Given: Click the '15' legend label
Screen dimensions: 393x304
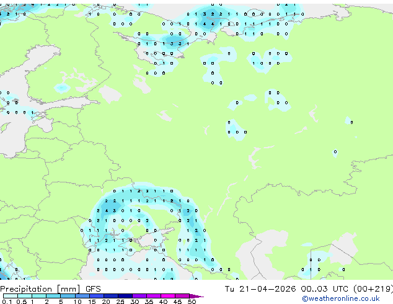Looking at the screenshot, I should click(x=92, y=302).
